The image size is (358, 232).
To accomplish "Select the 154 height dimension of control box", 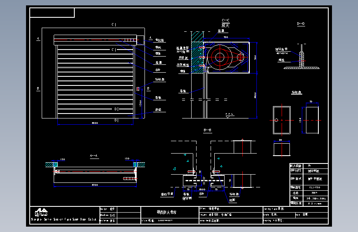I will coord(300,120).
